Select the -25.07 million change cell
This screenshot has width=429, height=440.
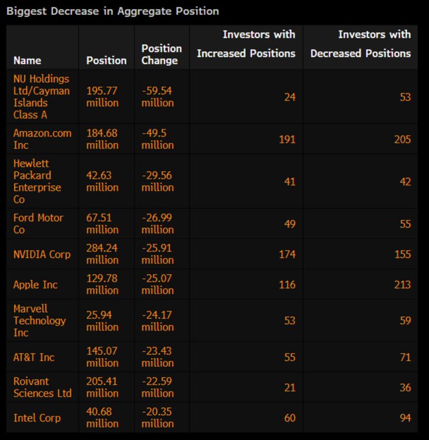(157, 285)
